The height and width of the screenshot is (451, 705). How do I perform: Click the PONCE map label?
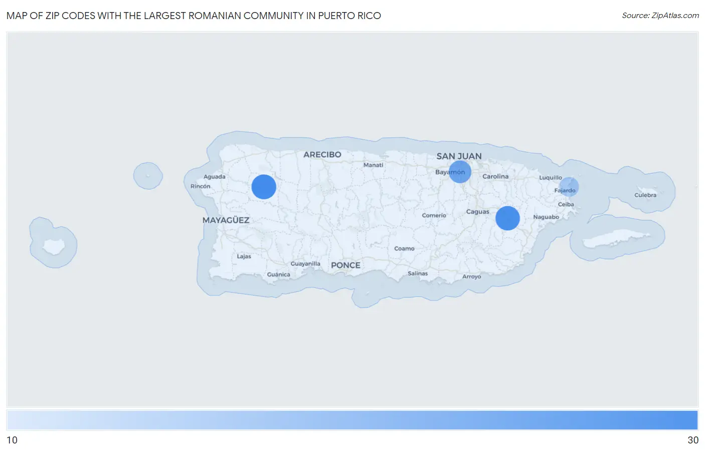point(345,265)
